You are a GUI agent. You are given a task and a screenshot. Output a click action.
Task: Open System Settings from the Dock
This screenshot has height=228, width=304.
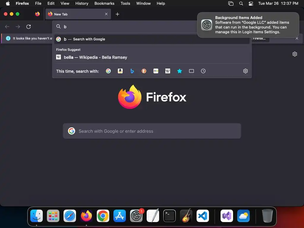[136, 216]
